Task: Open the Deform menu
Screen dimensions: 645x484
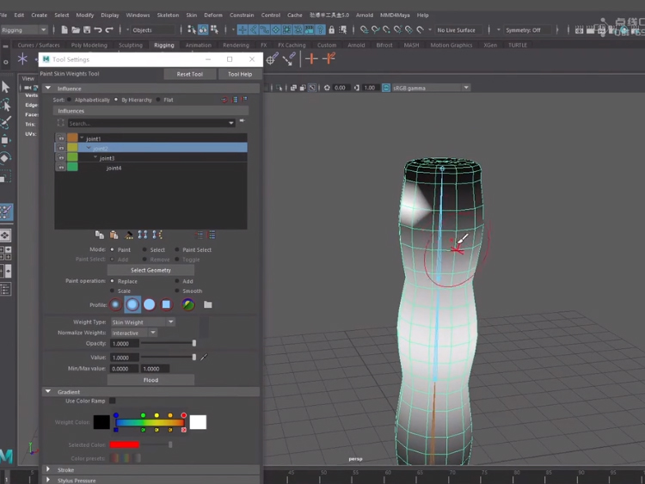Action: click(x=213, y=15)
